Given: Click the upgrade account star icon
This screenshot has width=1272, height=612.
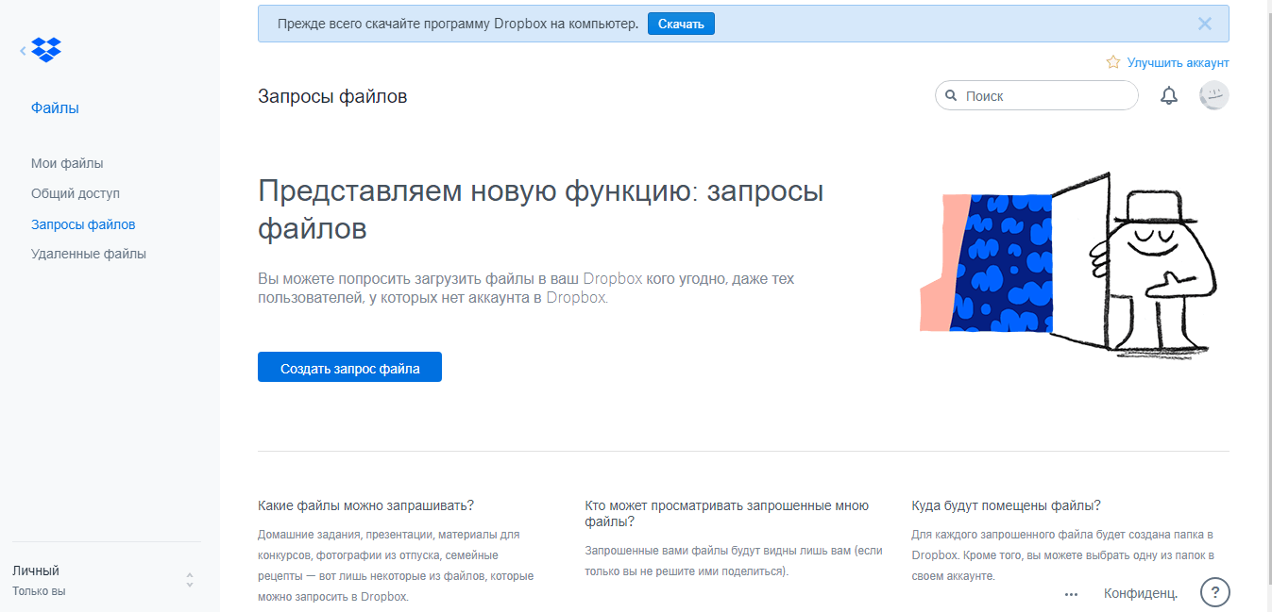Looking at the screenshot, I should [1113, 62].
